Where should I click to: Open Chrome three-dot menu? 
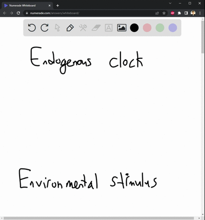coord(200,13)
